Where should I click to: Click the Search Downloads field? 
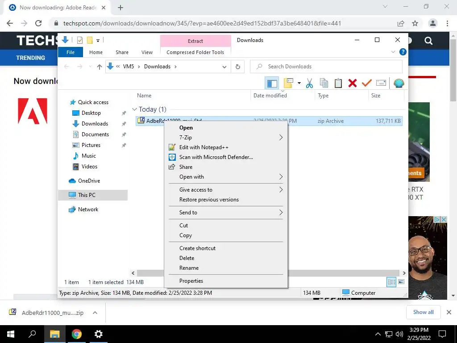(326, 67)
